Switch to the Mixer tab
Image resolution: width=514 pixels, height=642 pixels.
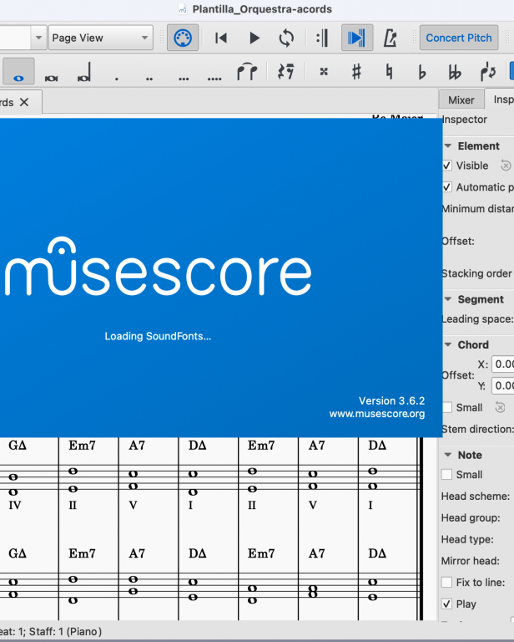[x=461, y=100]
